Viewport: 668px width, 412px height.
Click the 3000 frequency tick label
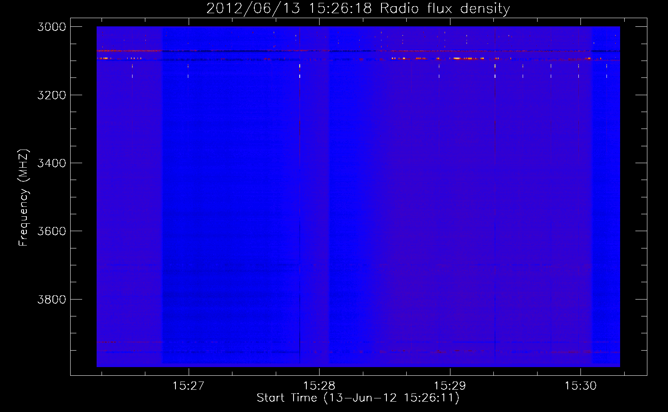click(52, 27)
